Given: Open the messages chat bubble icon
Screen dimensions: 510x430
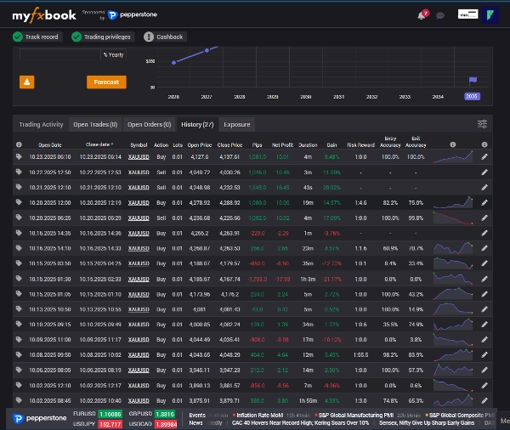Looking at the screenshot, I should pos(439,15).
